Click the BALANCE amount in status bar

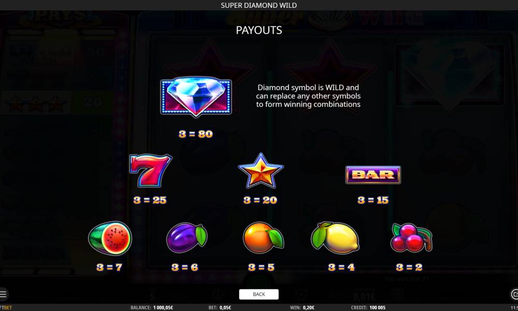coord(163,308)
